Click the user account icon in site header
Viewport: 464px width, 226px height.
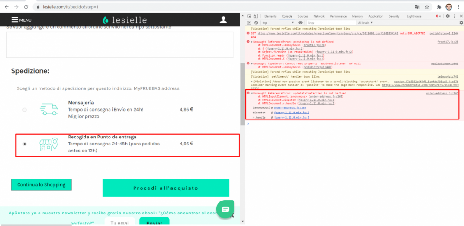223,20
